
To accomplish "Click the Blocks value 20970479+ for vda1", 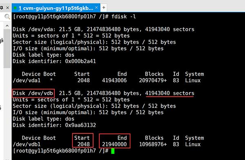I will [x=153, y=81].
